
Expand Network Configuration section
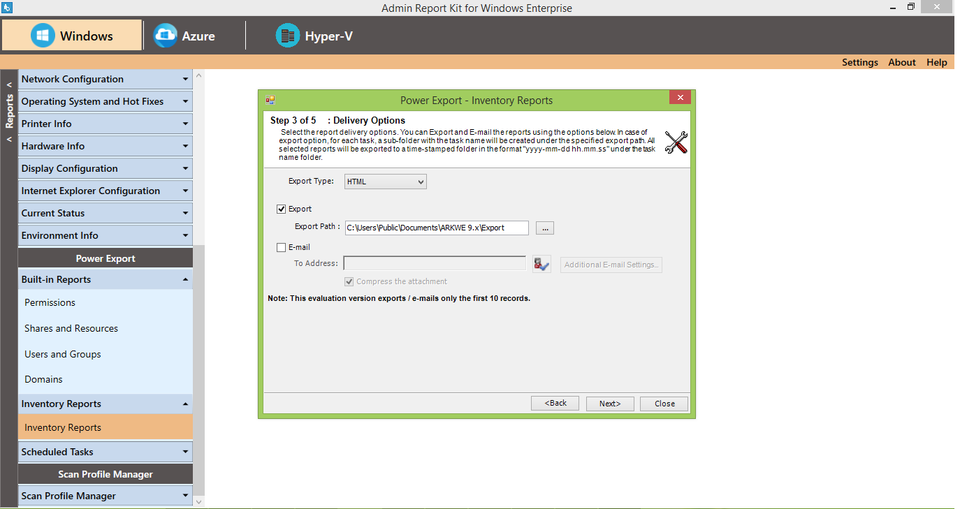(105, 79)
